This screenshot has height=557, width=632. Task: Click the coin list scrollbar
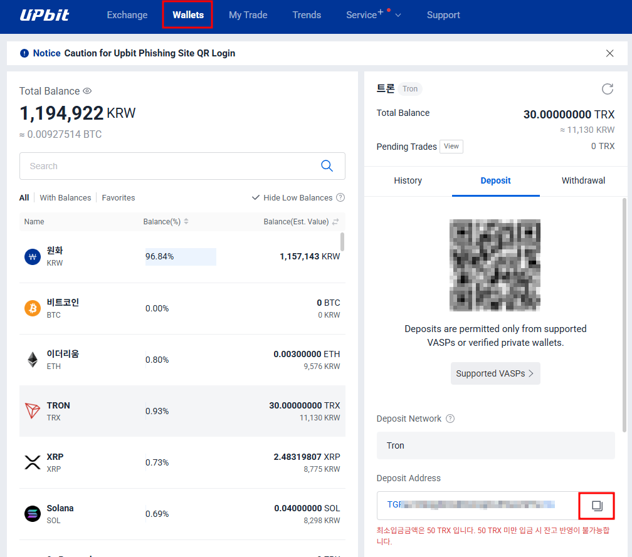coord(342,241)
